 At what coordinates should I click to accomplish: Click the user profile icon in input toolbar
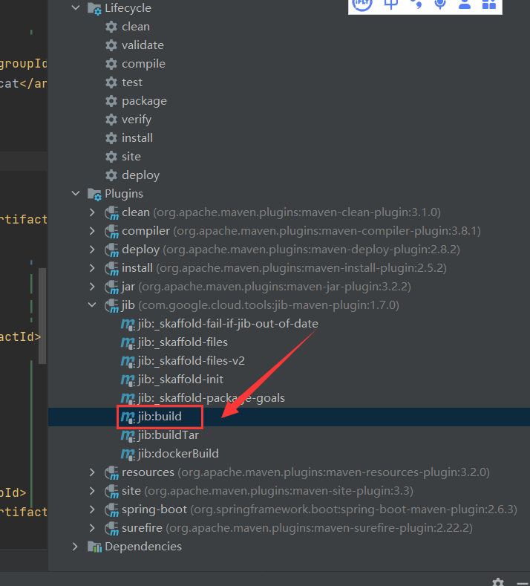click(464, 4)
